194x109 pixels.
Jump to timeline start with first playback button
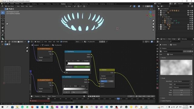coord(89,96)
